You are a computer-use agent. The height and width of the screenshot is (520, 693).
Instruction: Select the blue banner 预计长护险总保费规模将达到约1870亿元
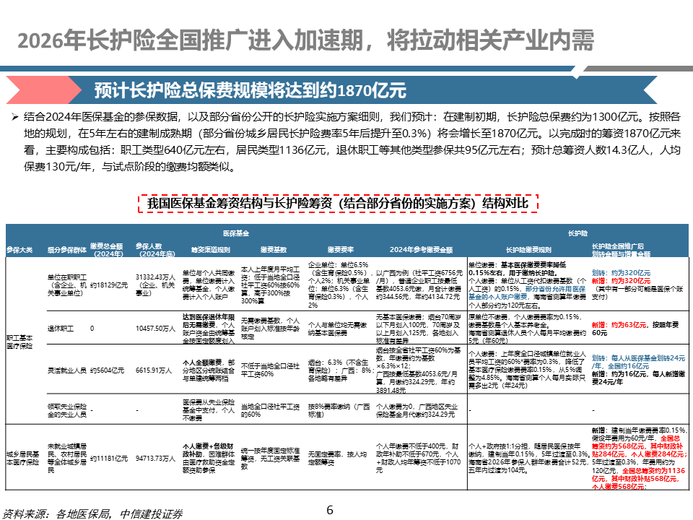click(x=250, y=90)
